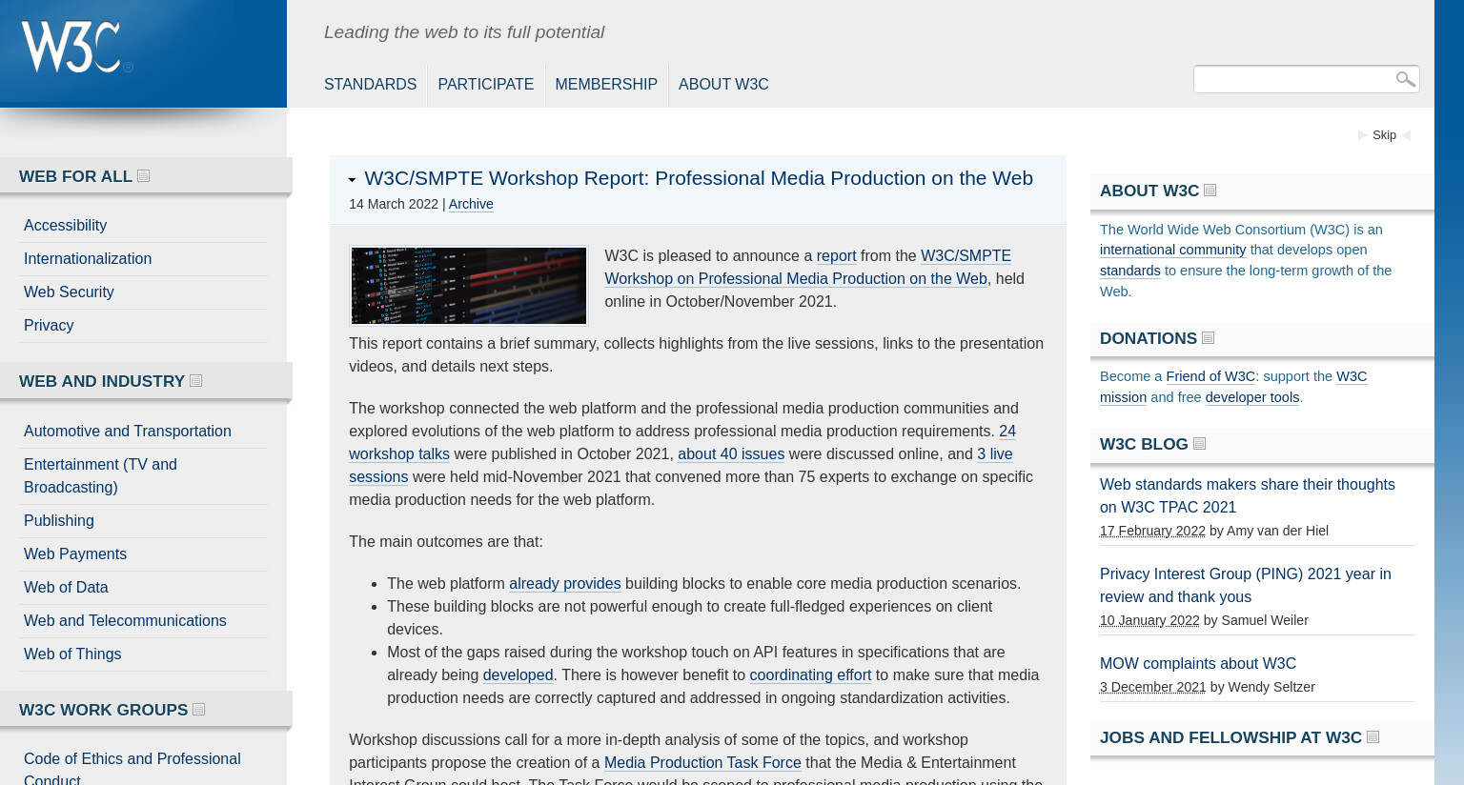Open the 'report' link in the announcement

[836, 256]
